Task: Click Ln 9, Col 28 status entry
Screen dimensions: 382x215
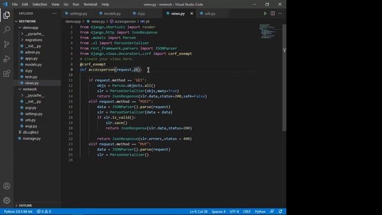Action: click(199, 211)
